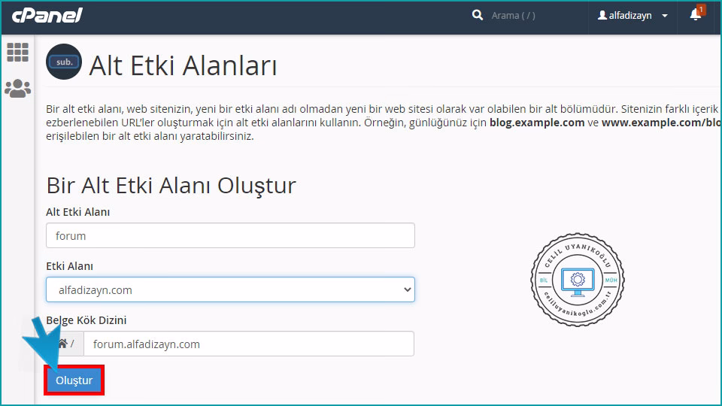Open notifications bell icon
The width and height of the screenshot is (722, 406).
click(x=696, y=14)
